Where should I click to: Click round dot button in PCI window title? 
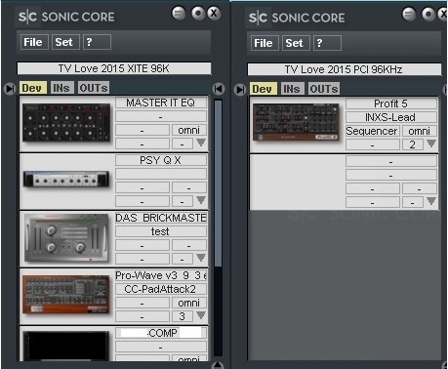coord(428,14)
